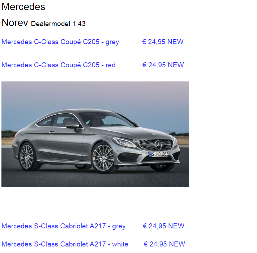Click the price beside S-Class Cabriolet A217 white
Image resolution: width=257 pixels, height=253 pixels.
coord(164,244)
